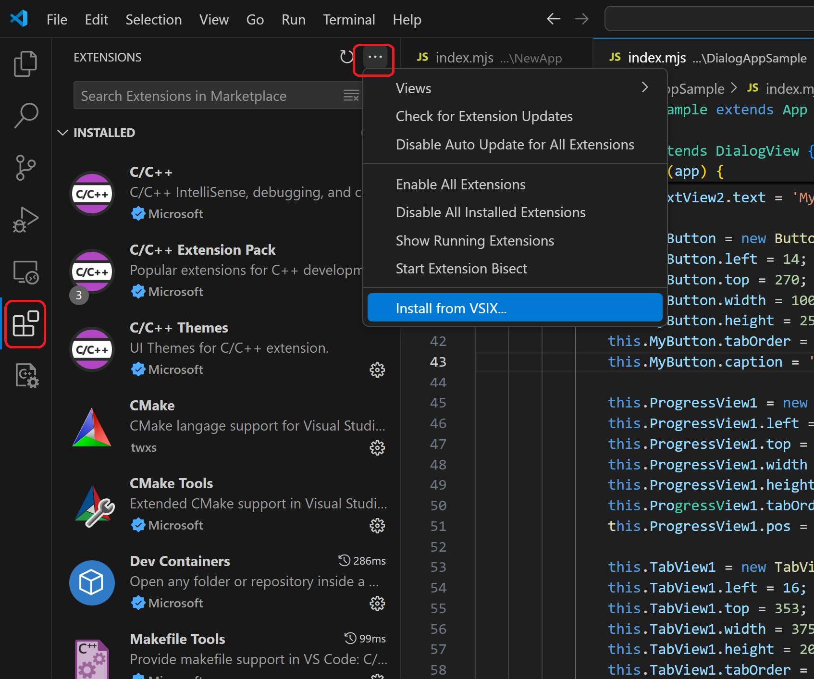
Task: Choose Enable All Extensions
Action: coord(515,185)
